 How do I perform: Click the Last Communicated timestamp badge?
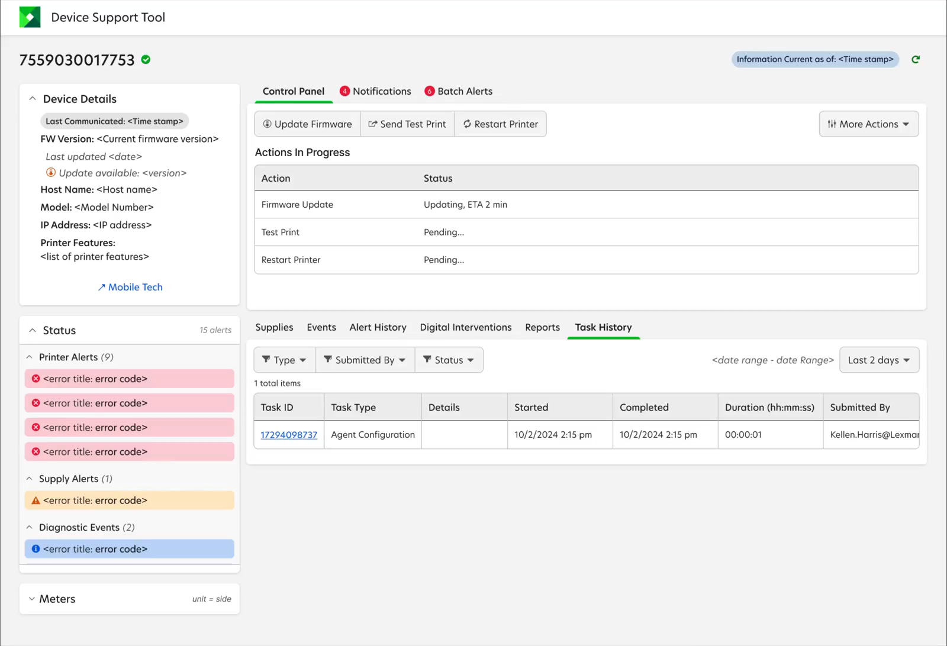[x=114, y=121]
